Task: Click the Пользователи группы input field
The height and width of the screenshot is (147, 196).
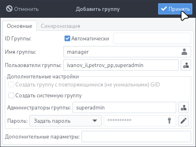Action: 121,65
